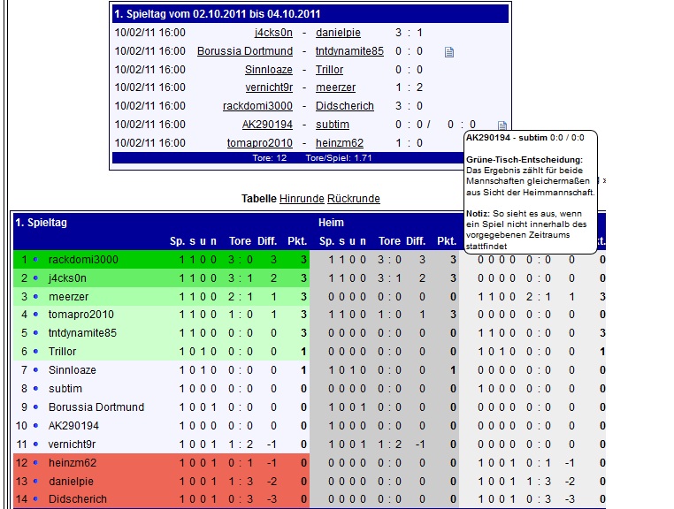Click blue dot beside danielpie in table
This screenshot has width=674, height=509.
[35, 481]
